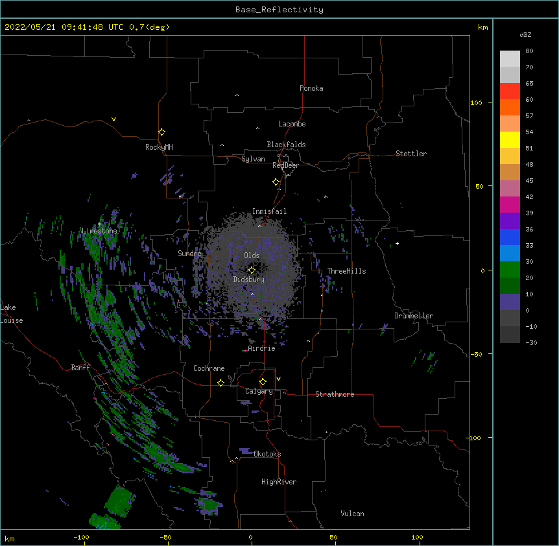559x546 pixels.
Task: Click the yellow v marker northeast of Calgary
Action: pyautogui.click(x=278, y=379)
